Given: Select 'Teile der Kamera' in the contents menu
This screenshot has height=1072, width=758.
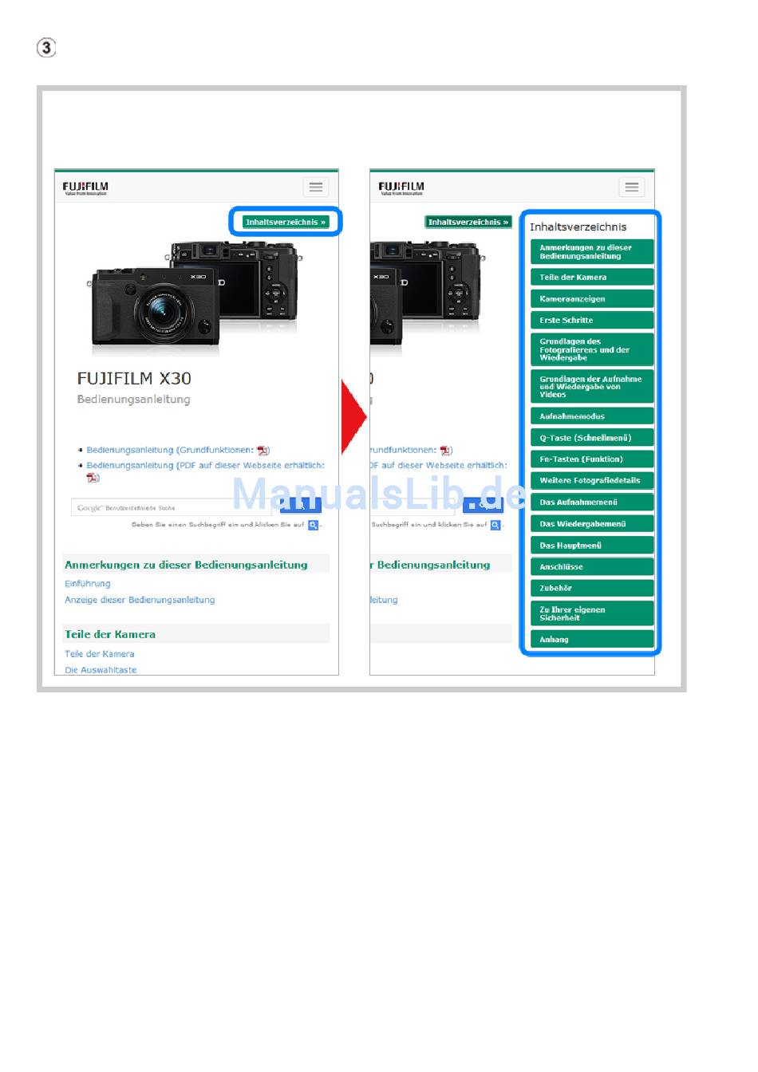Looking at the screenshot, I should [x=592, y=277].
